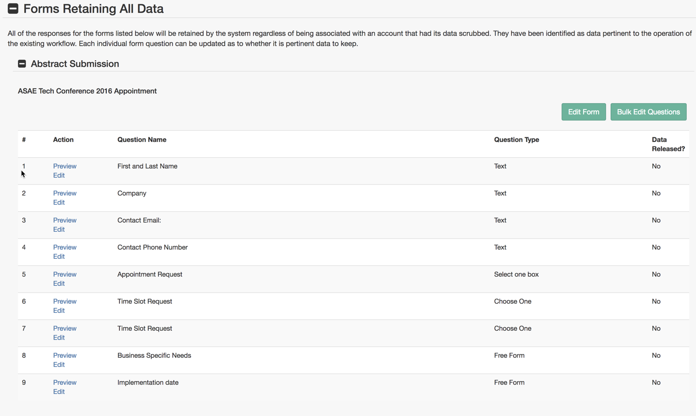The width and height of the screenshot is (696, 416).
Task: Preview the Implementation date question
Action: (65, 383)
